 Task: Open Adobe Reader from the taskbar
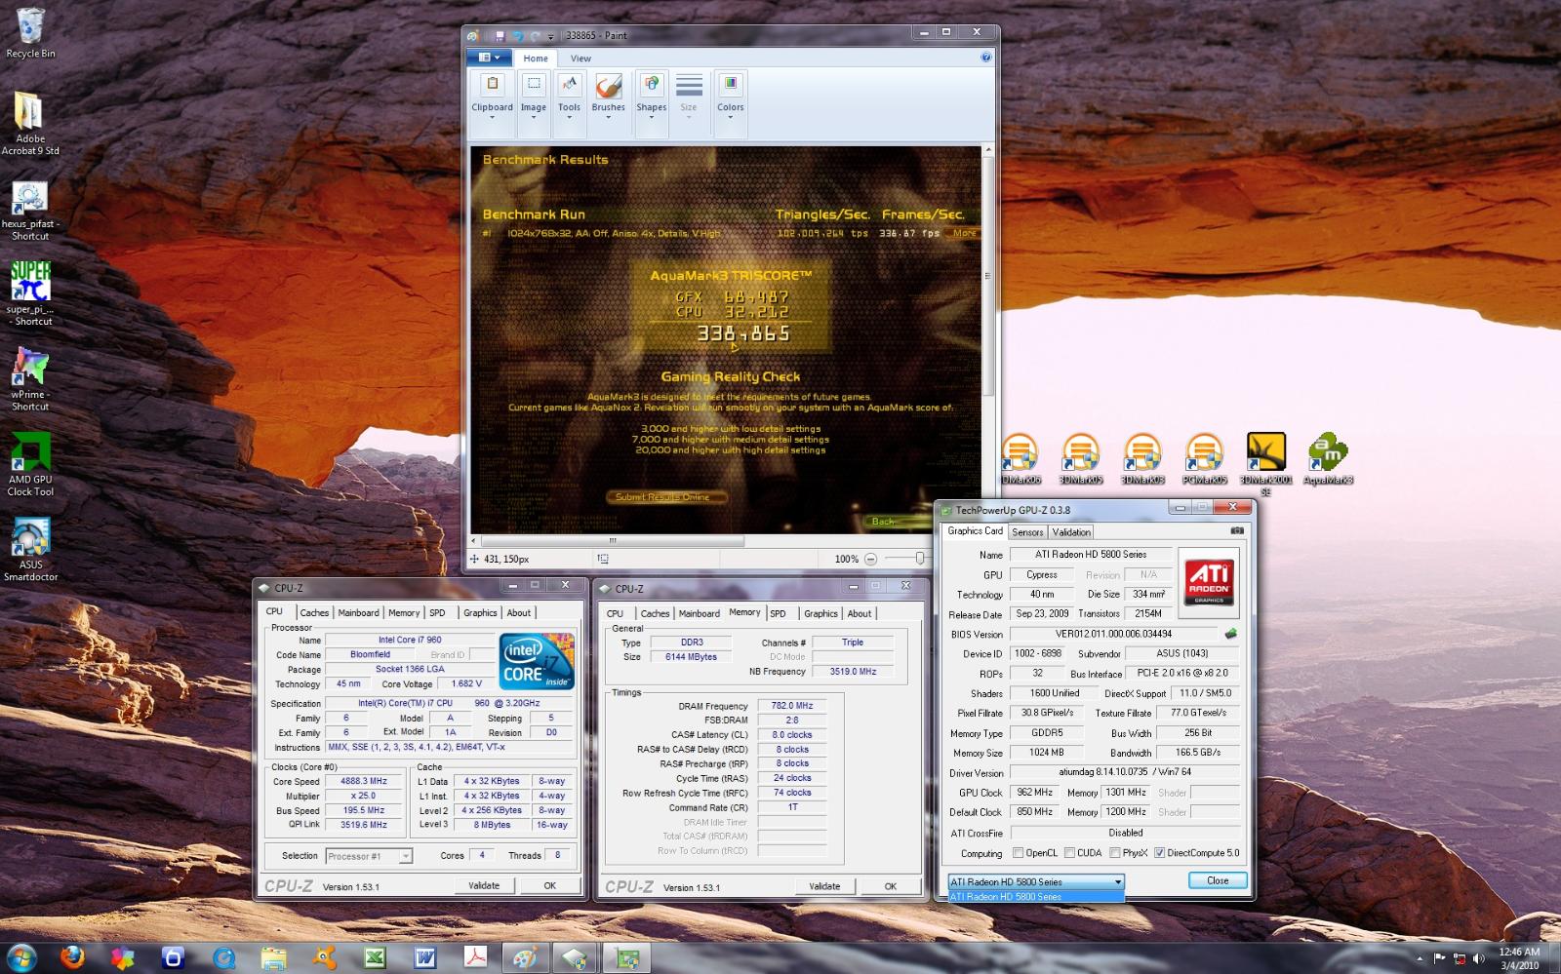pos(475,958)
